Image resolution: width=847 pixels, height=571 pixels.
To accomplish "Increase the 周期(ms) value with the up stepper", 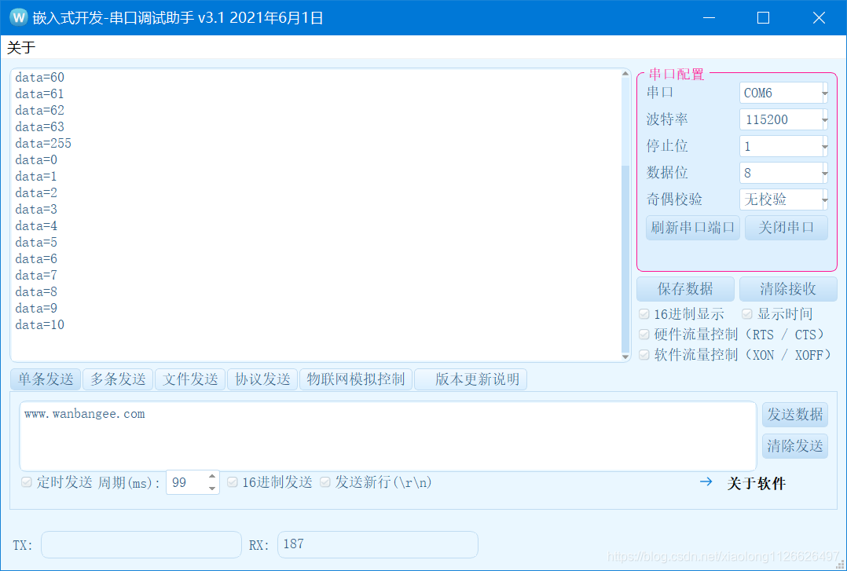I will (x=211, y=477).
